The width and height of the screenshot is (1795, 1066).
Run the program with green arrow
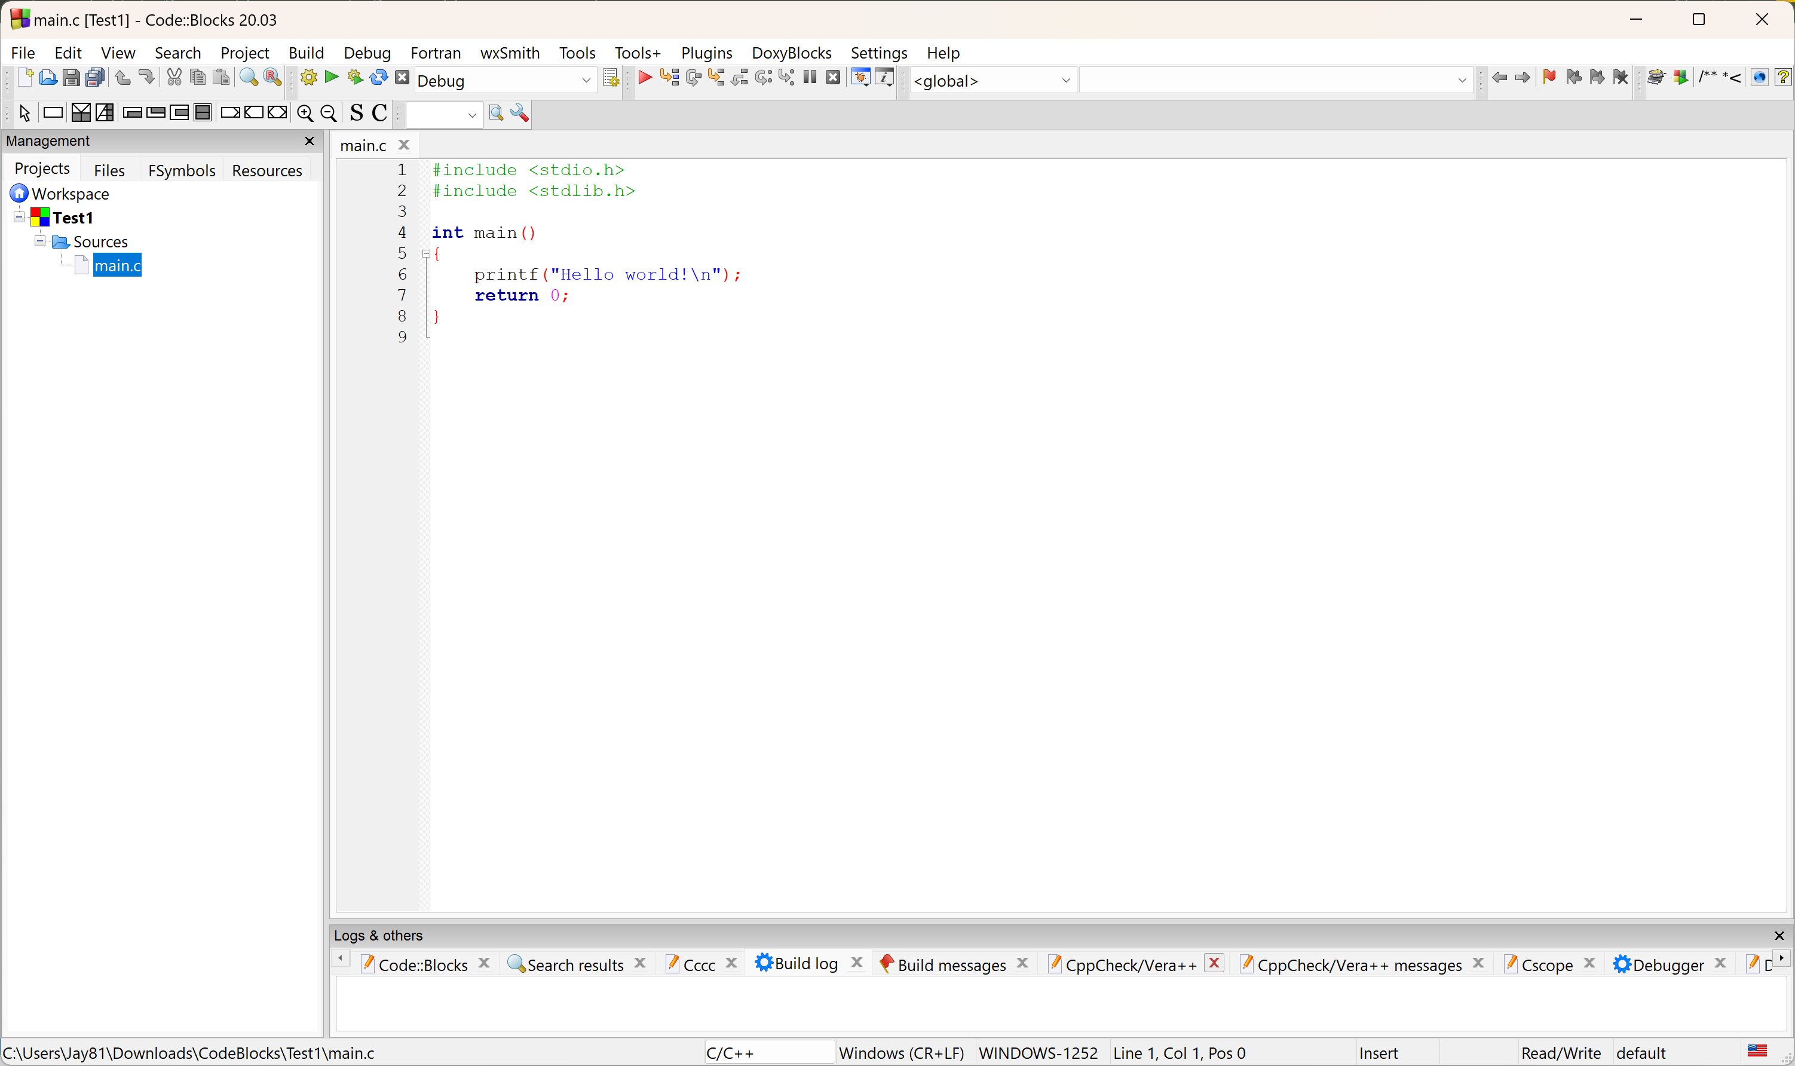click(332, 78)
